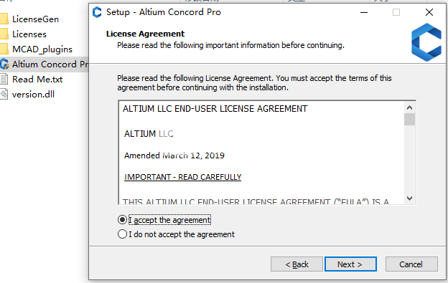This screenshot has width=448, height=283.
Task: Click the large Altium Concord logo graphic
Action: [426, 42]
